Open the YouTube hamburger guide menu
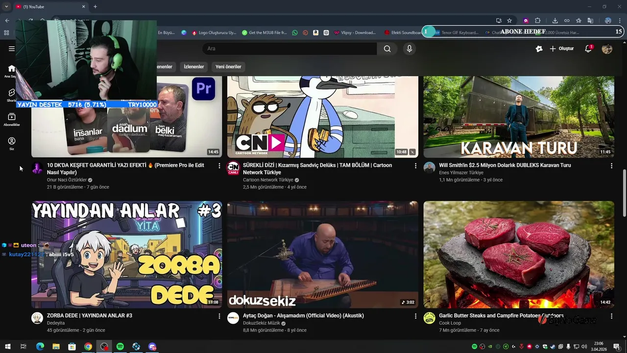The image size is (627, 353). coord(12,49)
